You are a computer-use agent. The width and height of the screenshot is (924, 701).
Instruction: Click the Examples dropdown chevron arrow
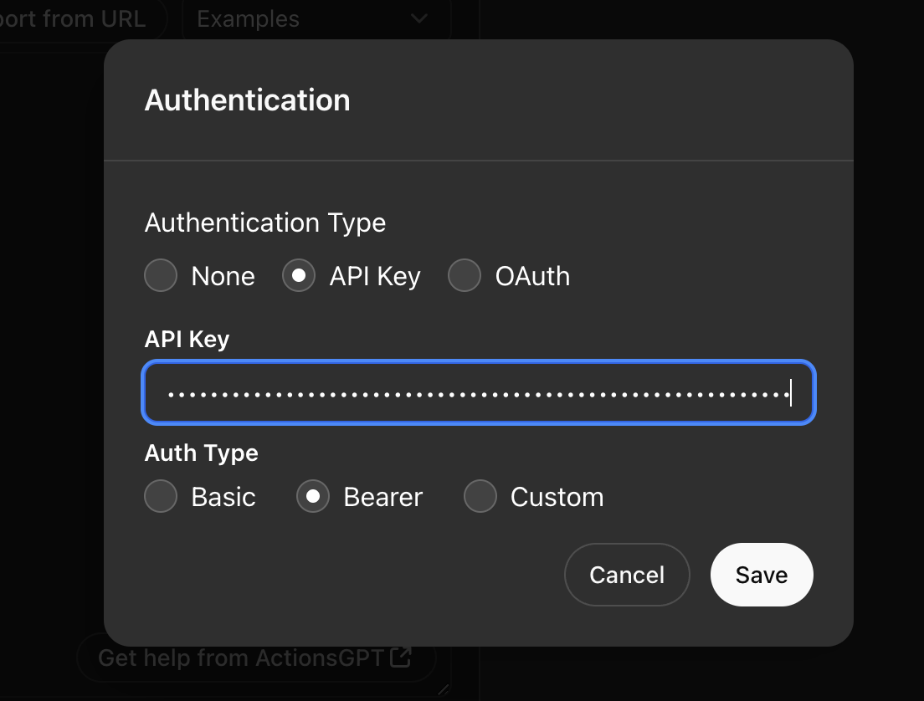click(419, 19)
